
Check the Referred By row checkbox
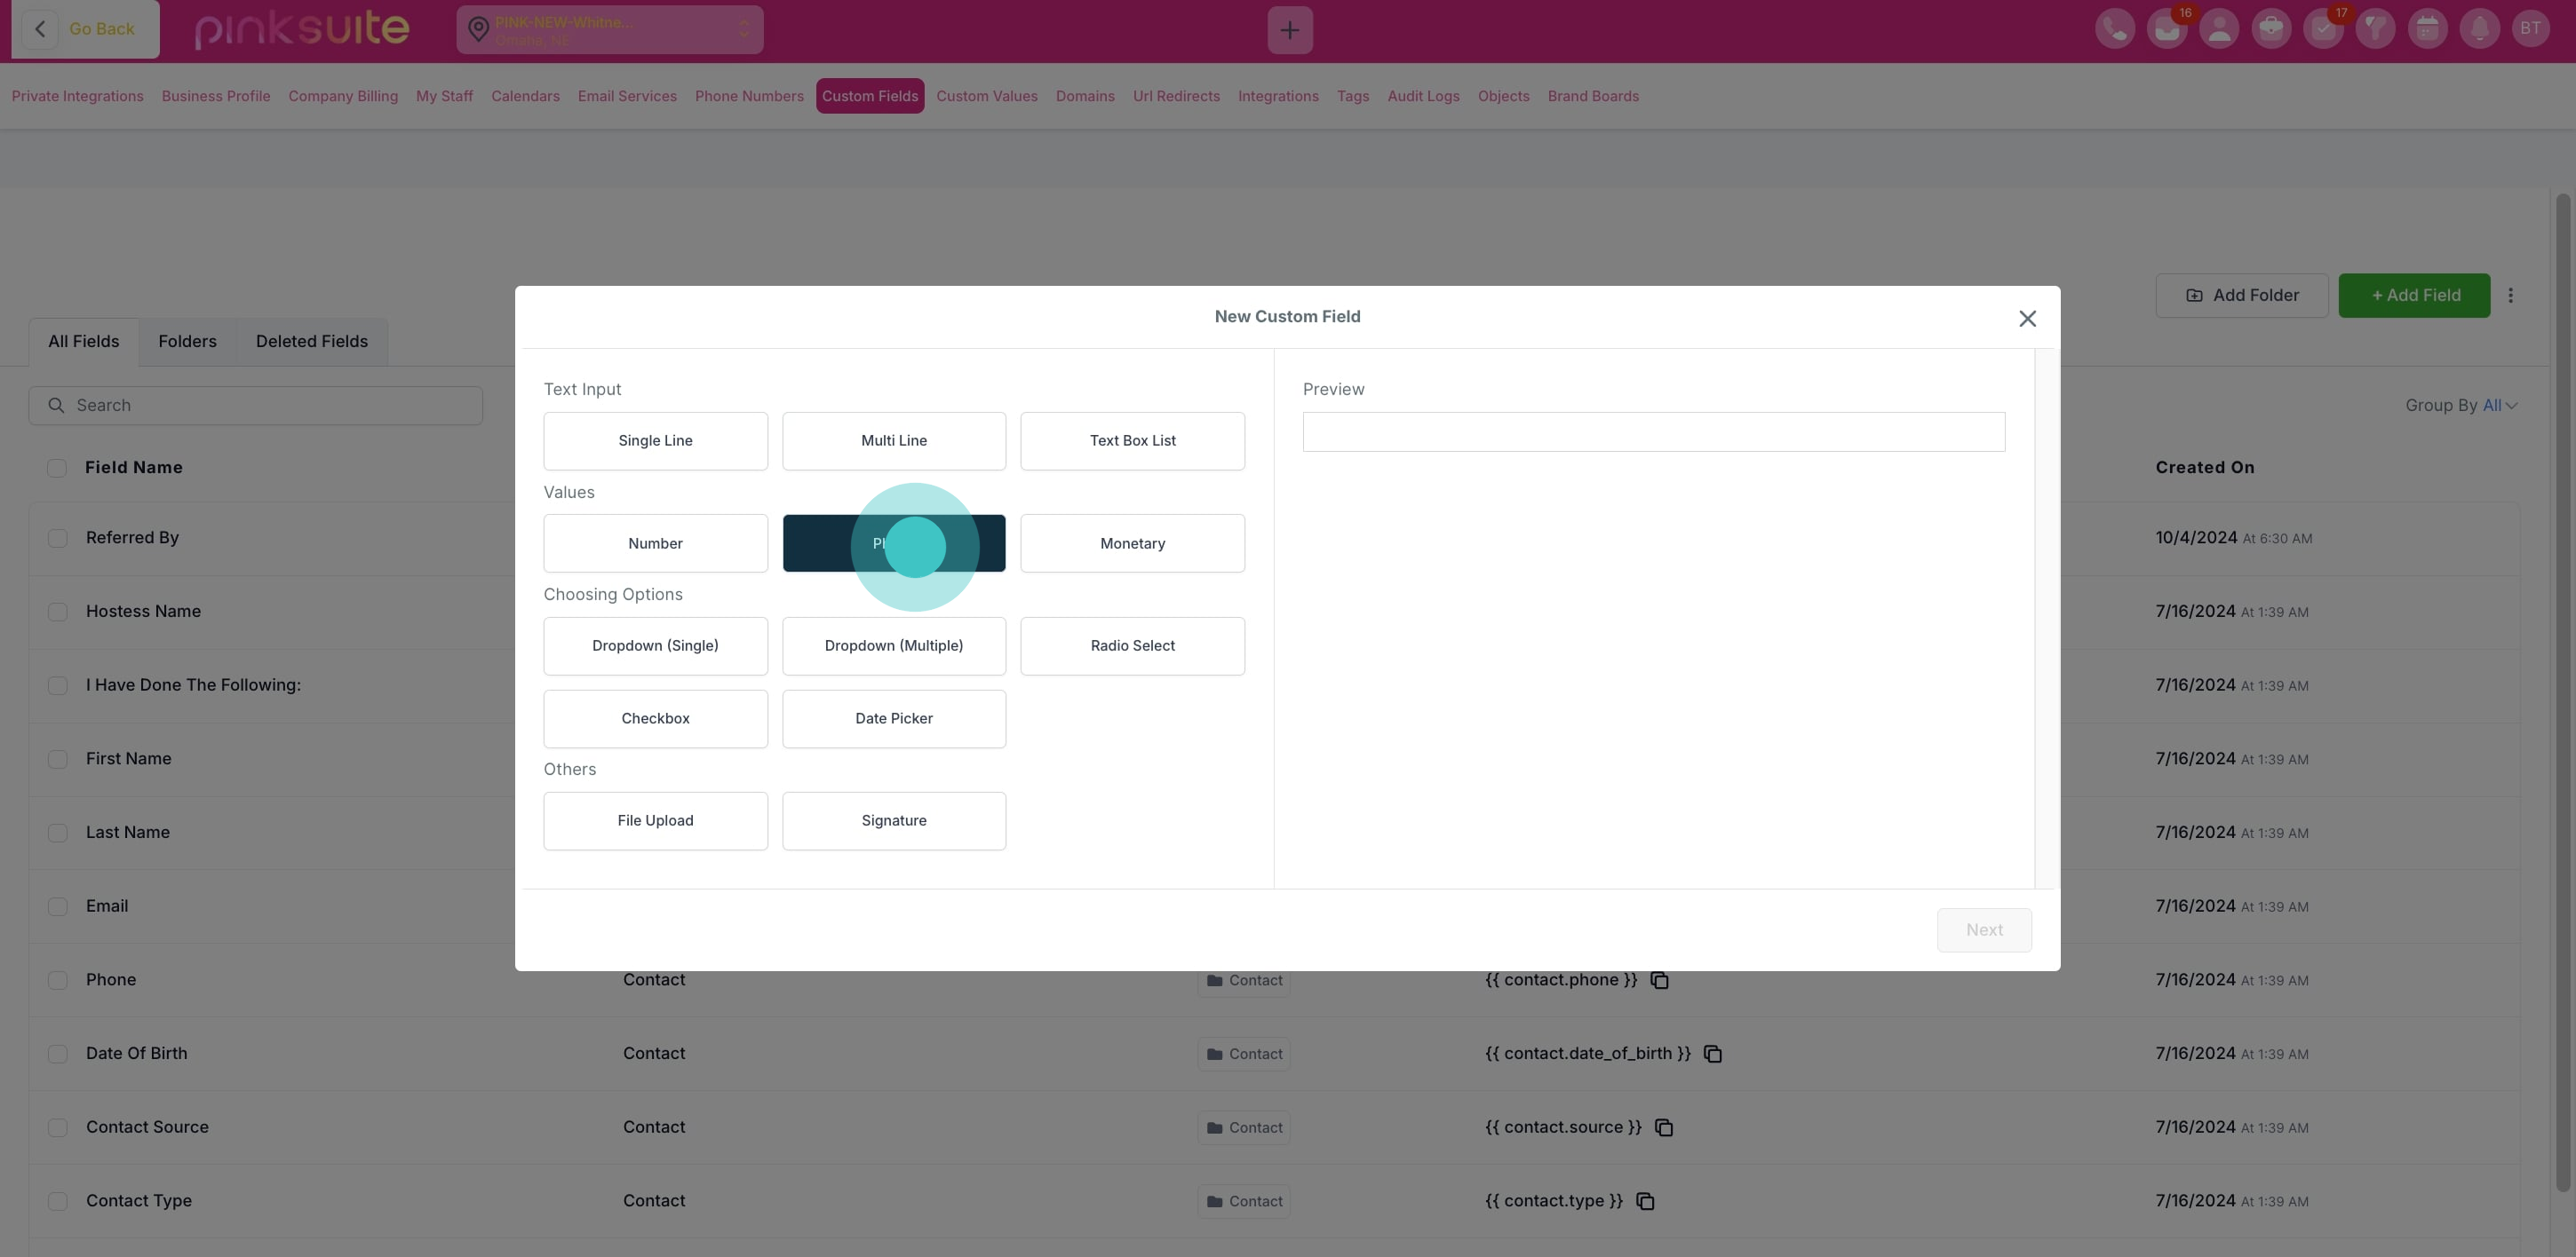click(x=58, y=539)
